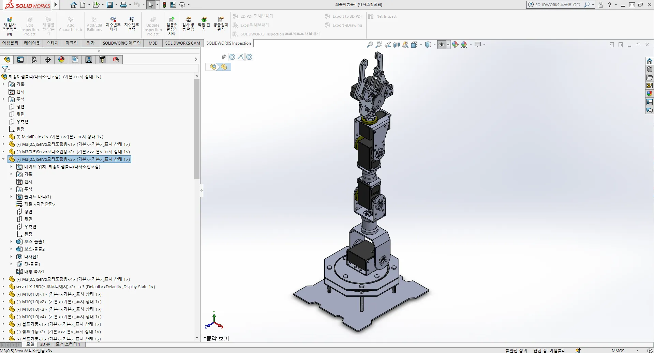Open SOLIDWORKS Resources home pane icon
The width and height of the screenshot is (654, 353).
point(650,61)
